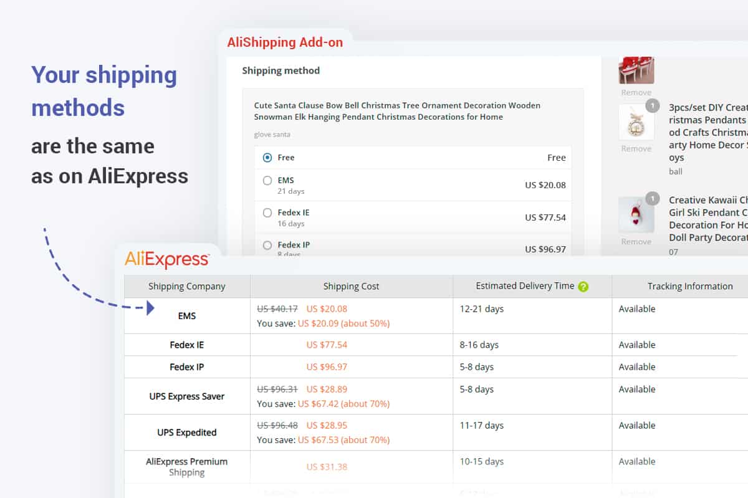This screenshot has height=498, width=748.
Task: Click the Cute Santa Clause ornament product title
Action: point(396,111)
